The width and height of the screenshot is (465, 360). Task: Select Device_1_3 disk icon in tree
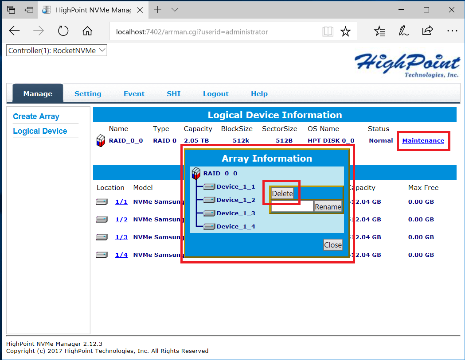pos(209,213)
